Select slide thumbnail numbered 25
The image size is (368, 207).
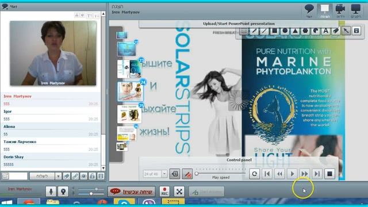tap(129, 114)
